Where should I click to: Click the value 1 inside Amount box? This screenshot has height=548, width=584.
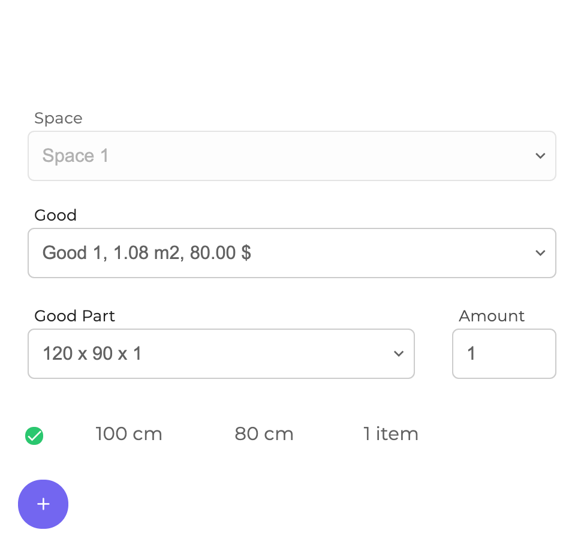point(471,354)
